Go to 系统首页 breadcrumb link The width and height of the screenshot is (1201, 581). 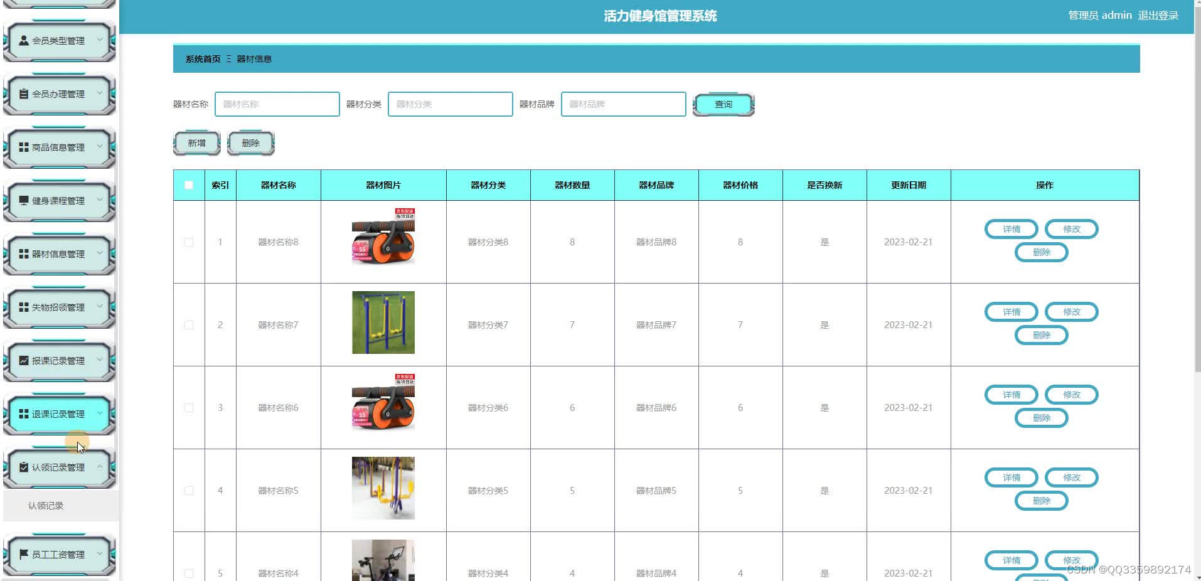(x=203, y=59)
